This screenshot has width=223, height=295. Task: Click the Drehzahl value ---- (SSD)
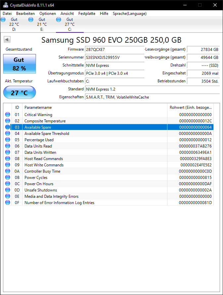coord(203,65)
